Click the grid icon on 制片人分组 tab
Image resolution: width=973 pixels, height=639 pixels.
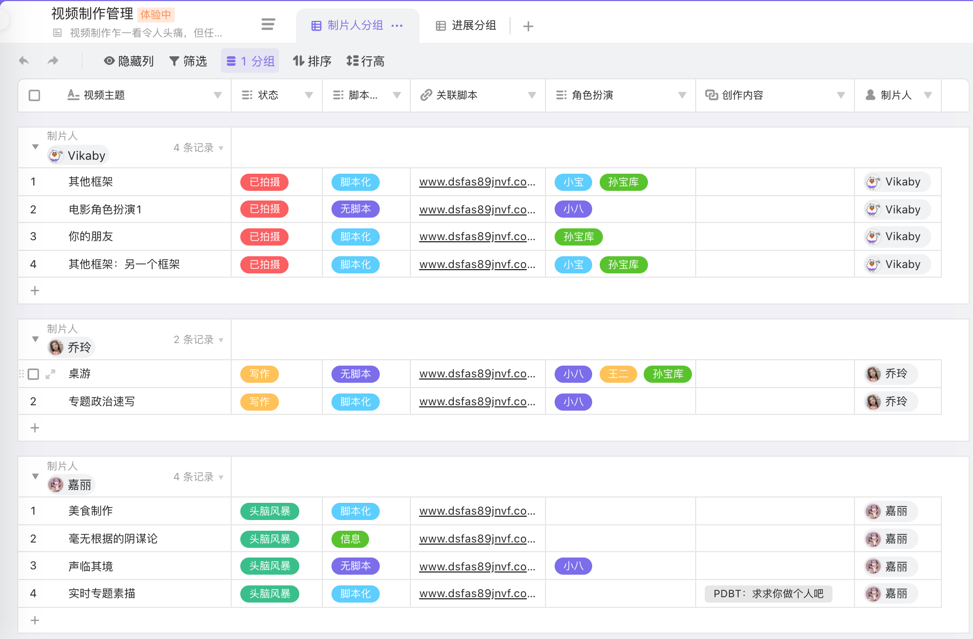coord(315,25)
